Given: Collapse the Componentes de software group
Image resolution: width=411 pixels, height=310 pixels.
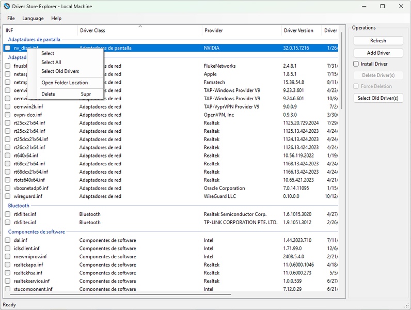Looking at the screenshot, I should (36, 232).
